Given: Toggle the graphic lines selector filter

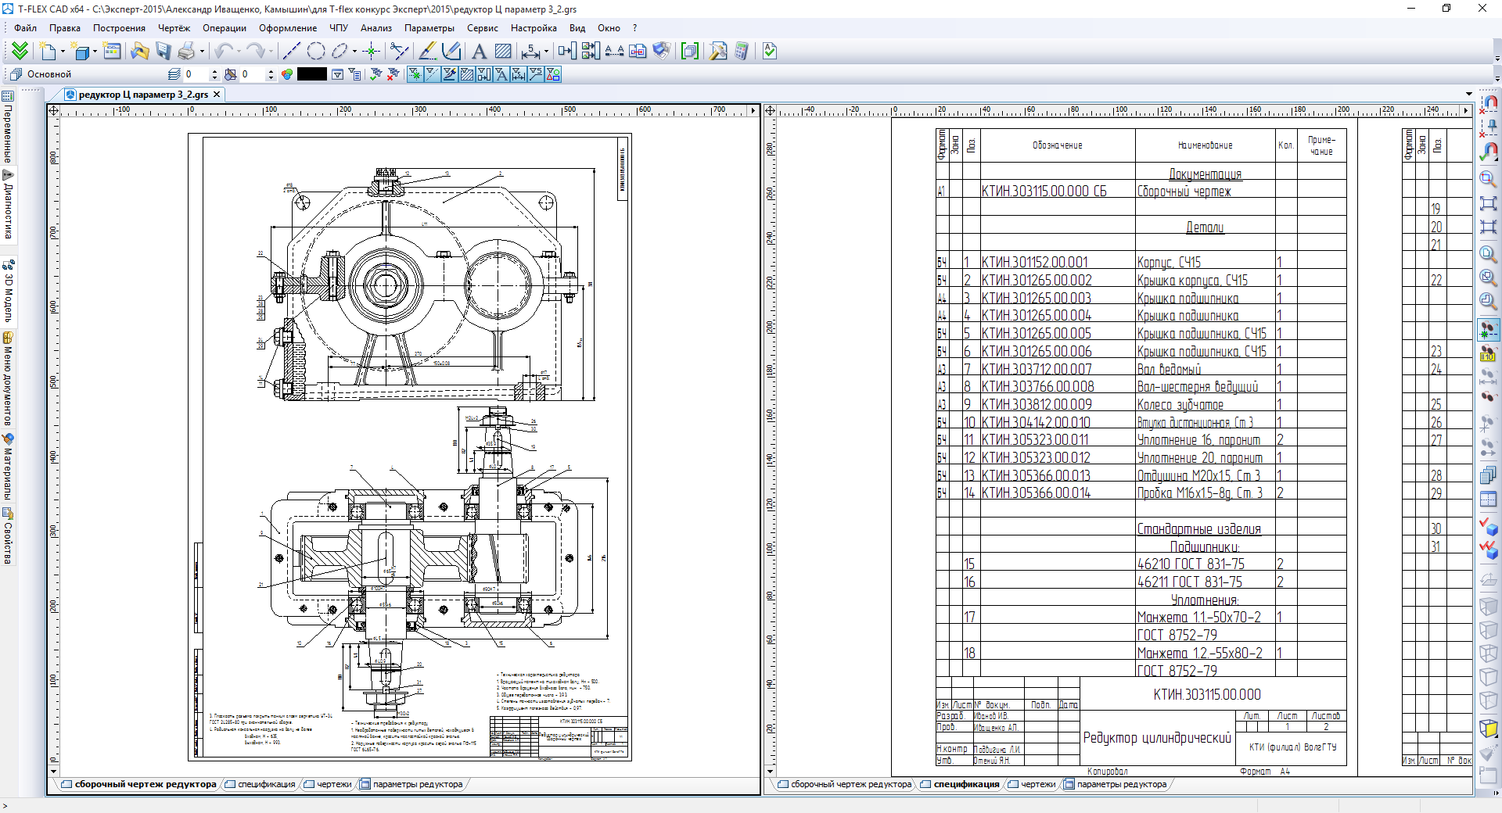Looking at the screenshot, I should 449,74.
